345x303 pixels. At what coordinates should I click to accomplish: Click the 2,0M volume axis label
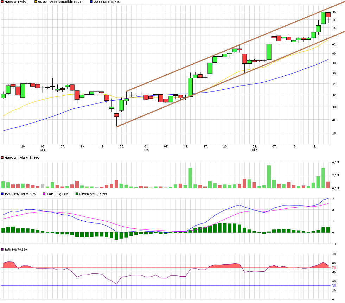pos(336,175)
